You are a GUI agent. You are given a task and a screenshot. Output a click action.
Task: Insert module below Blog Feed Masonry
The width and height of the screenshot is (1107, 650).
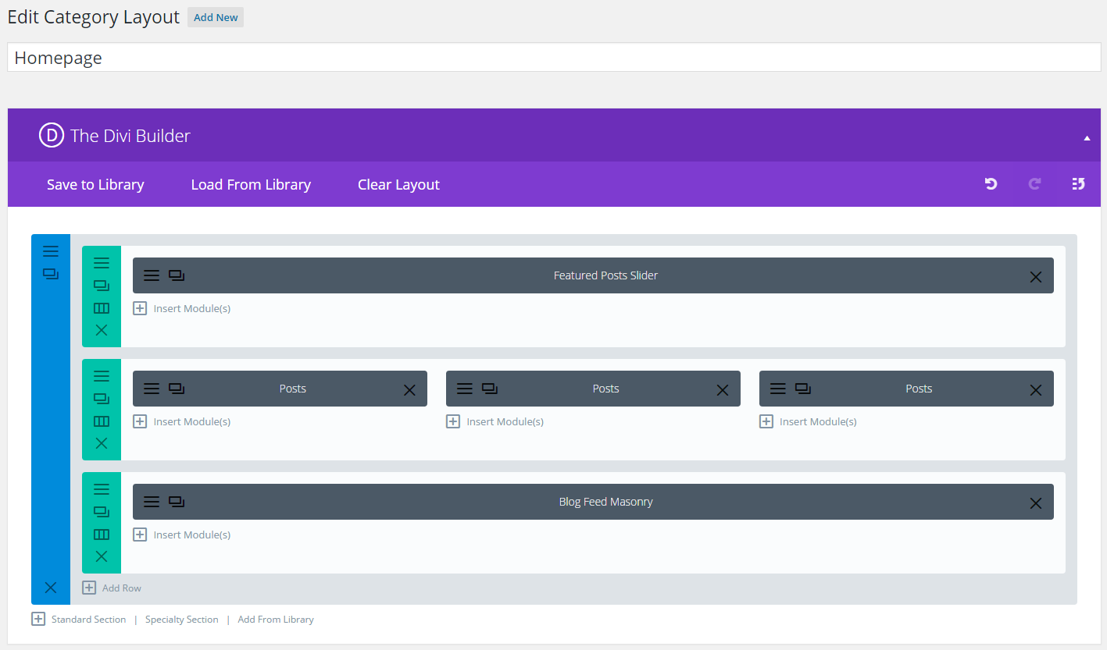[182, 535]
